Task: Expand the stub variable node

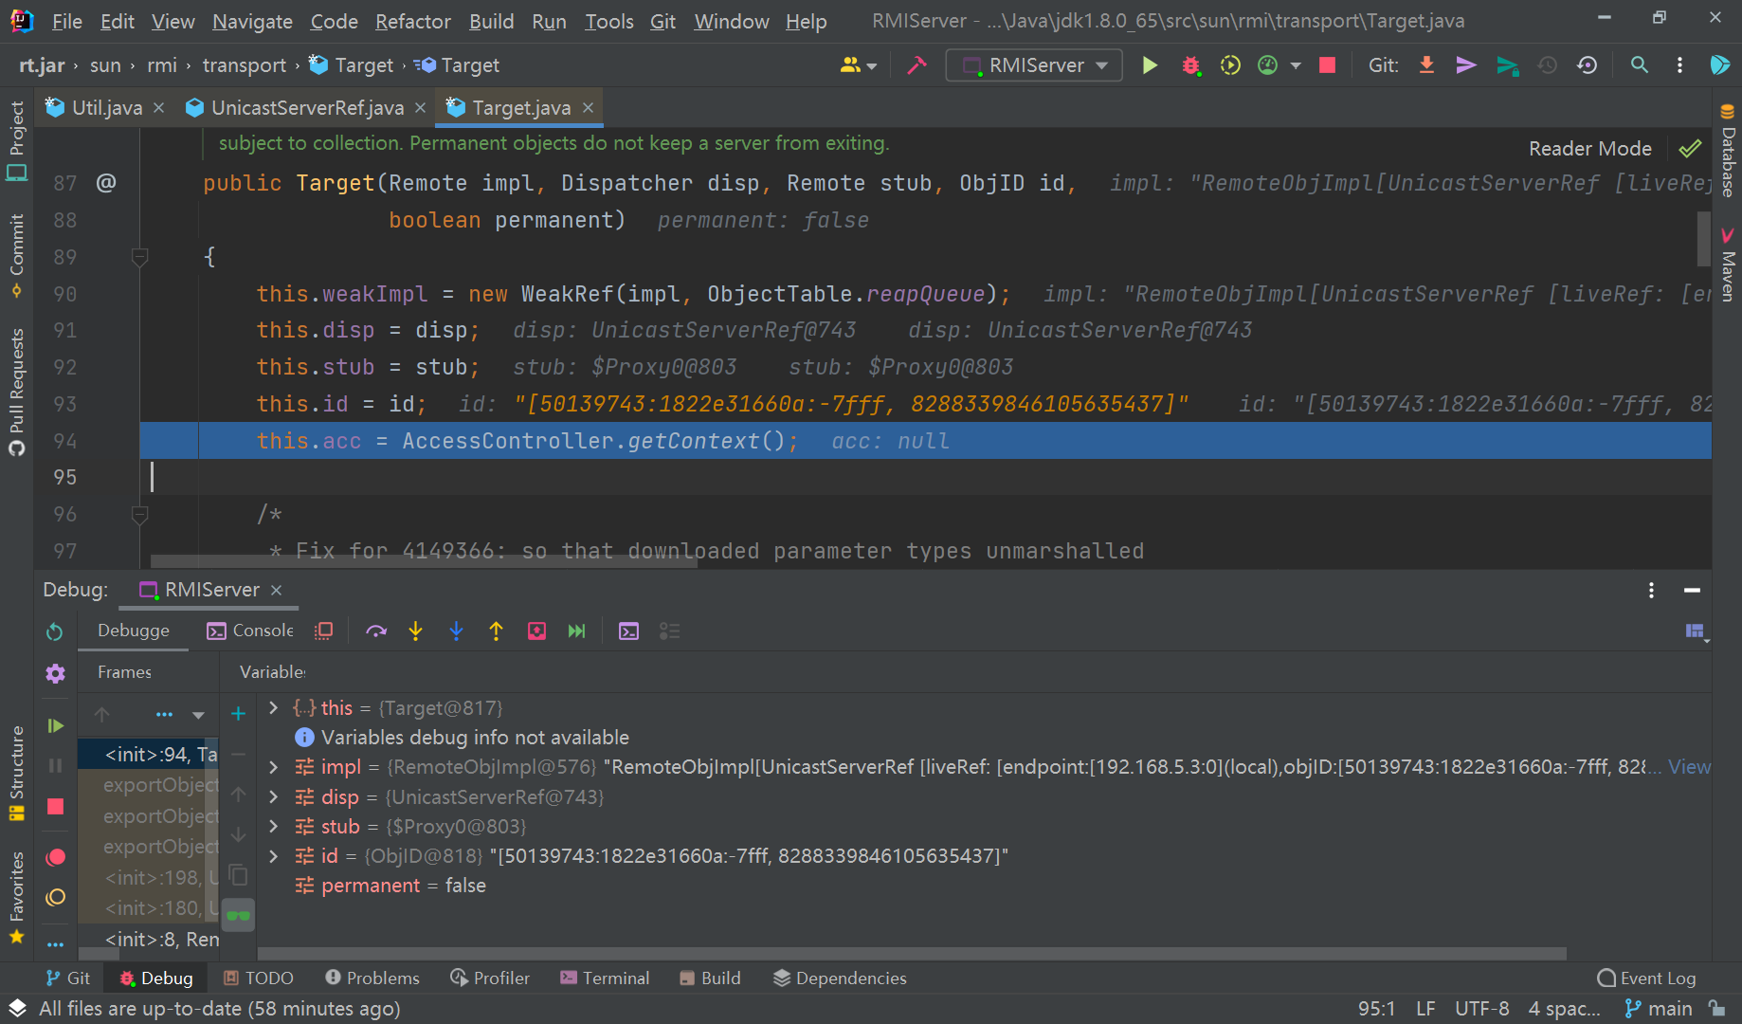Action: click(x=274, y=827)
